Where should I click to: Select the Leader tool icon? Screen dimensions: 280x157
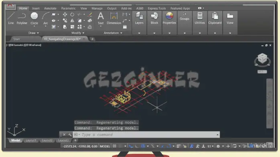(x=125, y=21)
